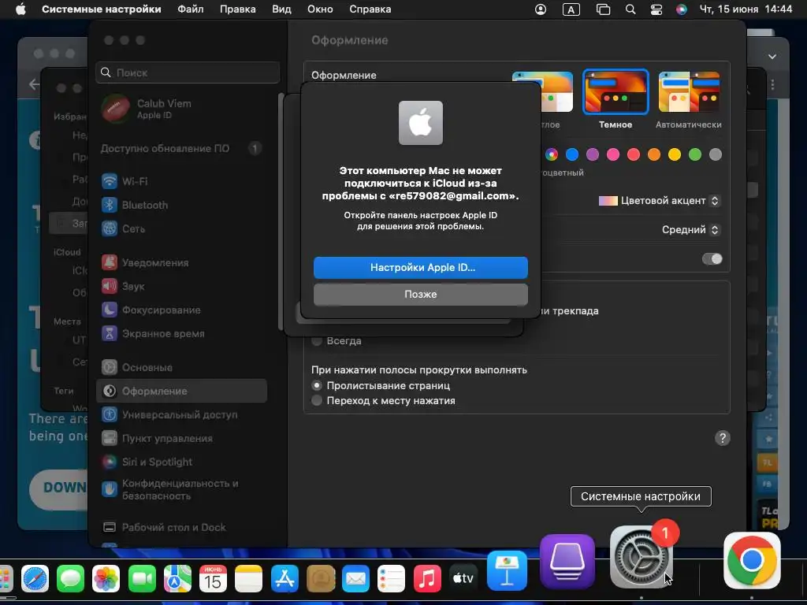807x605 pixels.
Task: Launch Safari from the Dock
Action: click(x=35, y=579)
